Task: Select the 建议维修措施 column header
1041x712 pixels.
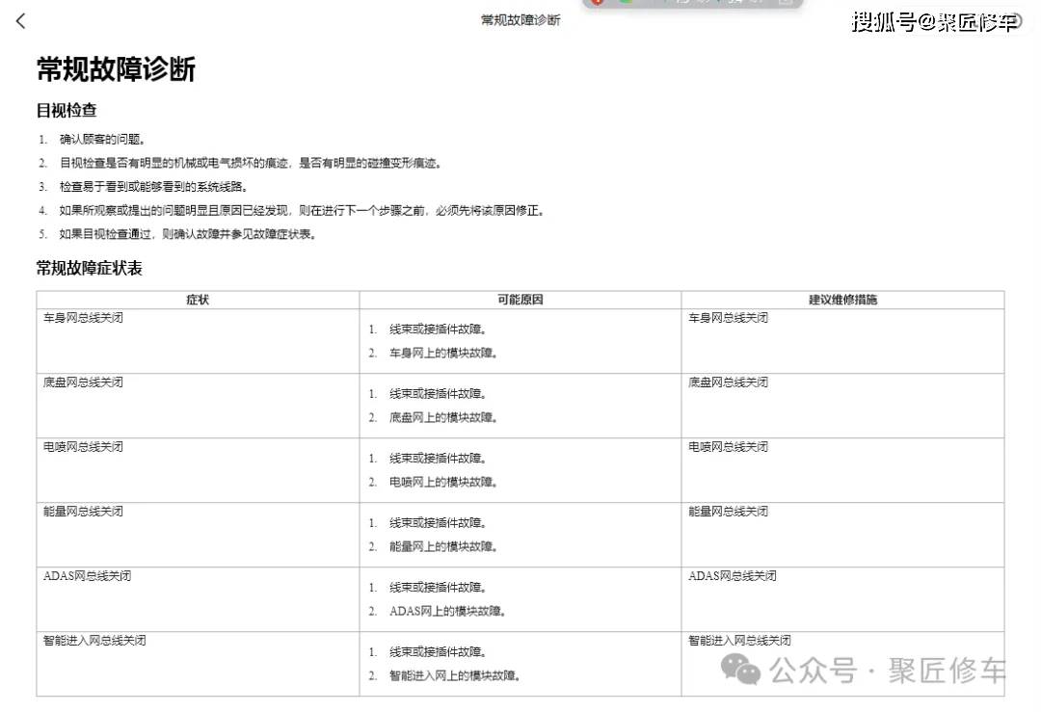Action: 842,300
